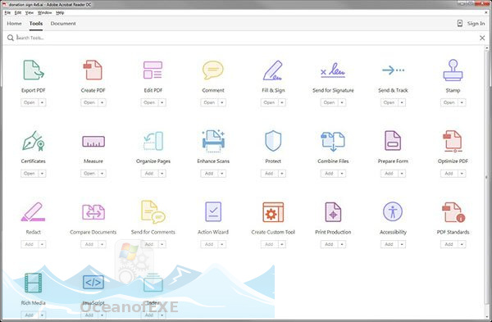Open the Help menu
The width and height of the screenshot is (492, 322).
click(x=60, y=12)
